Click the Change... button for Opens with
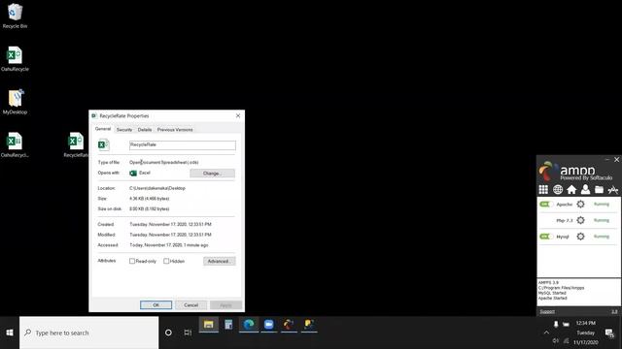The height and width of the screenshot is (349, 622). pos(212,174)
